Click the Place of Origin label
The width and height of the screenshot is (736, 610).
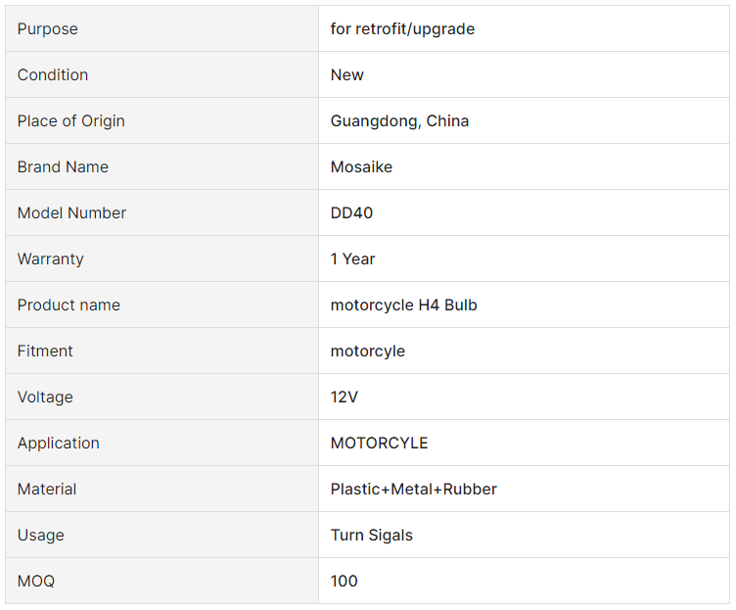(70, 121)
